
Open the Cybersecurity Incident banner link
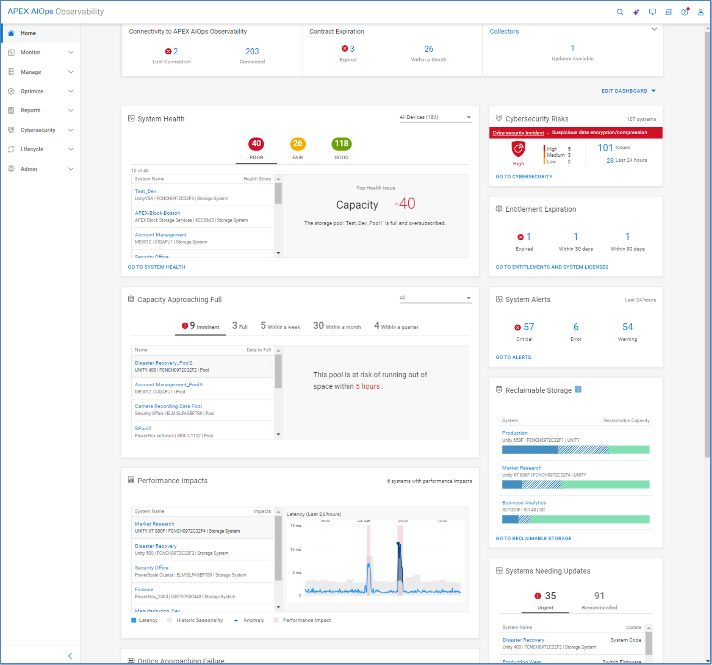click(518, 133)
